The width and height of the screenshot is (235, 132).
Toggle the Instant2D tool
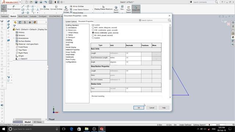point(136,9)
